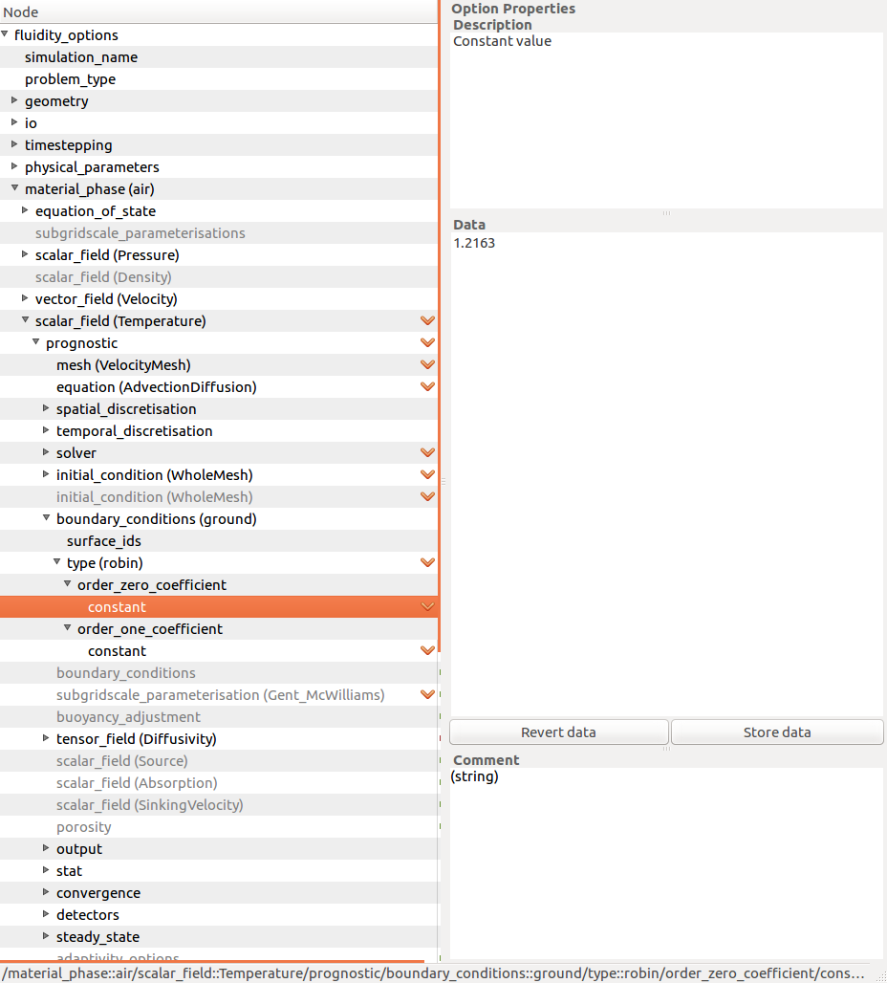Select the greyed scalar_field (Density) row

pyautogui.click(x=219, y=277)
